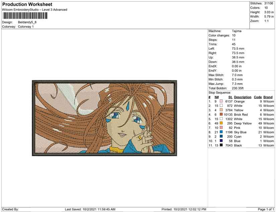Select the White swatch beside 872 stitches
This screenshot has width=276, height=212.
221,105
